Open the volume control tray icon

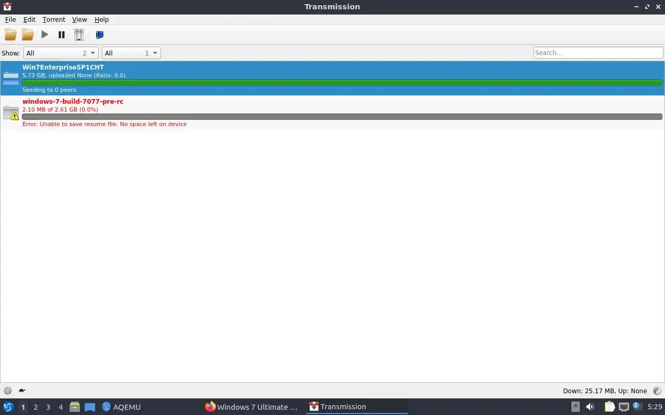coord(590,407)
